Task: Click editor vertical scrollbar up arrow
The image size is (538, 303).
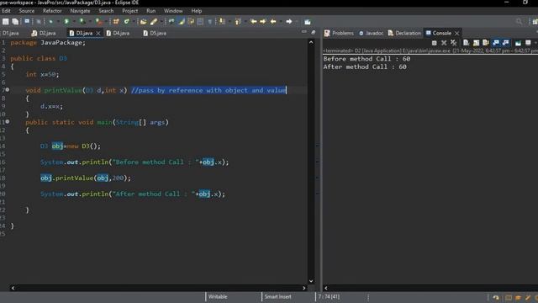Action: point(311,42)
